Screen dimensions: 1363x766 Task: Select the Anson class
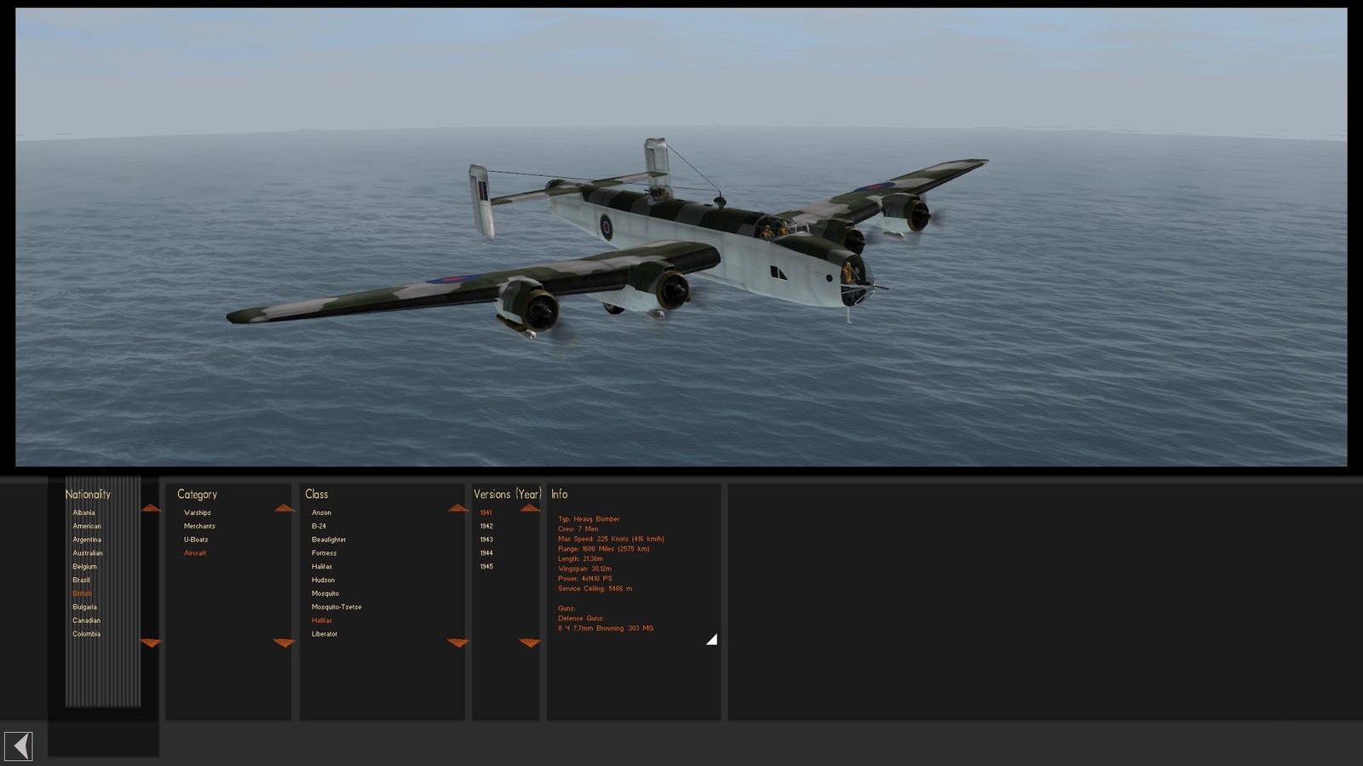[x=321, y=512]
